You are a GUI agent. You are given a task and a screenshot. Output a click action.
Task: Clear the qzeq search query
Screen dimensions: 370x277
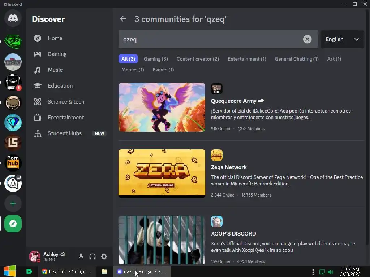pos(307,39)
